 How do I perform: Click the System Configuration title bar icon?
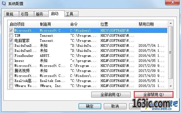pyautogui.click(x=4, y=3)
